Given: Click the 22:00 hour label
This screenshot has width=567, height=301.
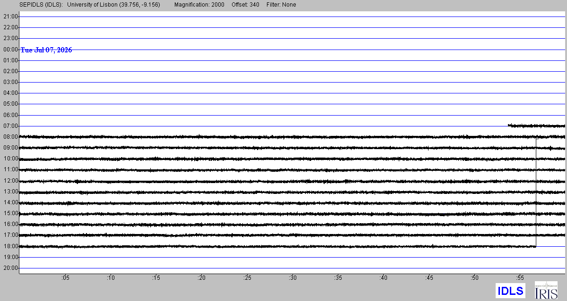Looking at the screenshot, I should (x=10, y=27).
